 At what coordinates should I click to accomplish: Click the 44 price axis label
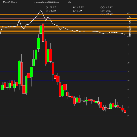128,54
